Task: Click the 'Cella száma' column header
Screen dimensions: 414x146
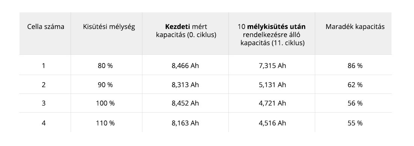Action: (46, 27)
